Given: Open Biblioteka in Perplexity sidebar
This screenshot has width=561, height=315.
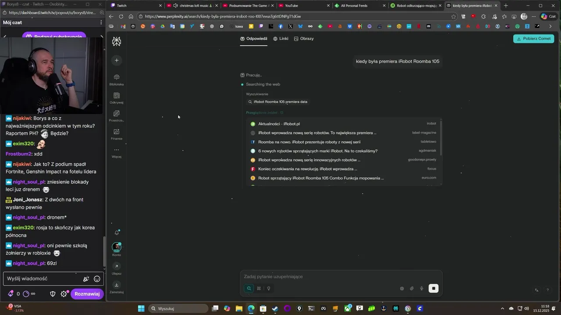Looking at the screenshot, I should (117, 80).
